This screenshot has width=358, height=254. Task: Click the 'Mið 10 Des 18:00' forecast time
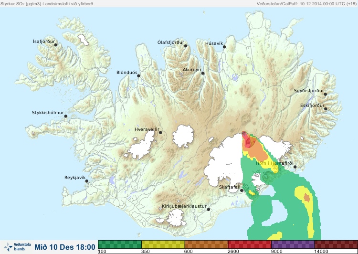65,247
